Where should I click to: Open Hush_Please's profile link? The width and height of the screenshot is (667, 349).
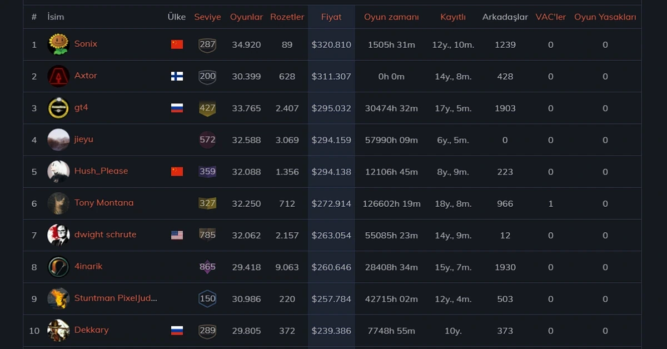click(x=101, y=171)
